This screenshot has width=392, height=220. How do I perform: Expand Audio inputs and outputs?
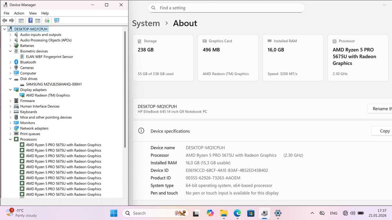(10, 34)
